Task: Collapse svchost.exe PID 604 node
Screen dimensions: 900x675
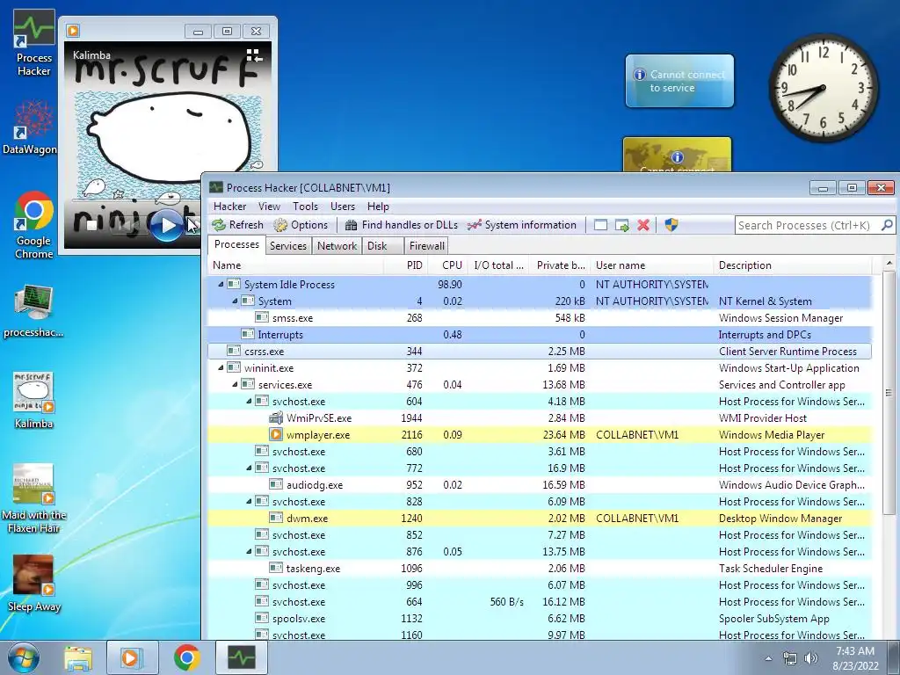Action: (249, 402)
